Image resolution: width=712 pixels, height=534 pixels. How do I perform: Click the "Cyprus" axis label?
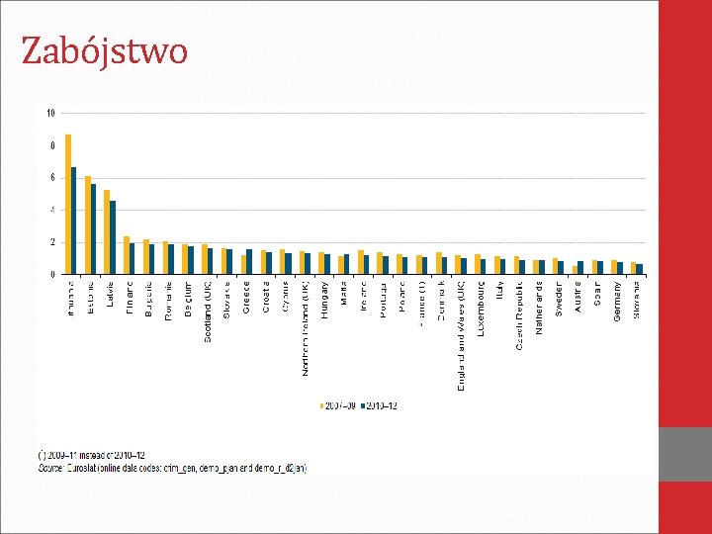pos(286,297)
